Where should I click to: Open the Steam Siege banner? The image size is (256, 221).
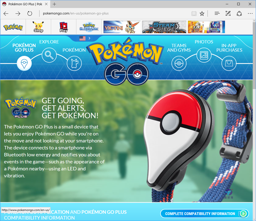164,27
